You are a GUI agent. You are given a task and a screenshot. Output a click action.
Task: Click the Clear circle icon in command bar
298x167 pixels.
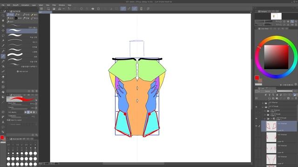81,9
